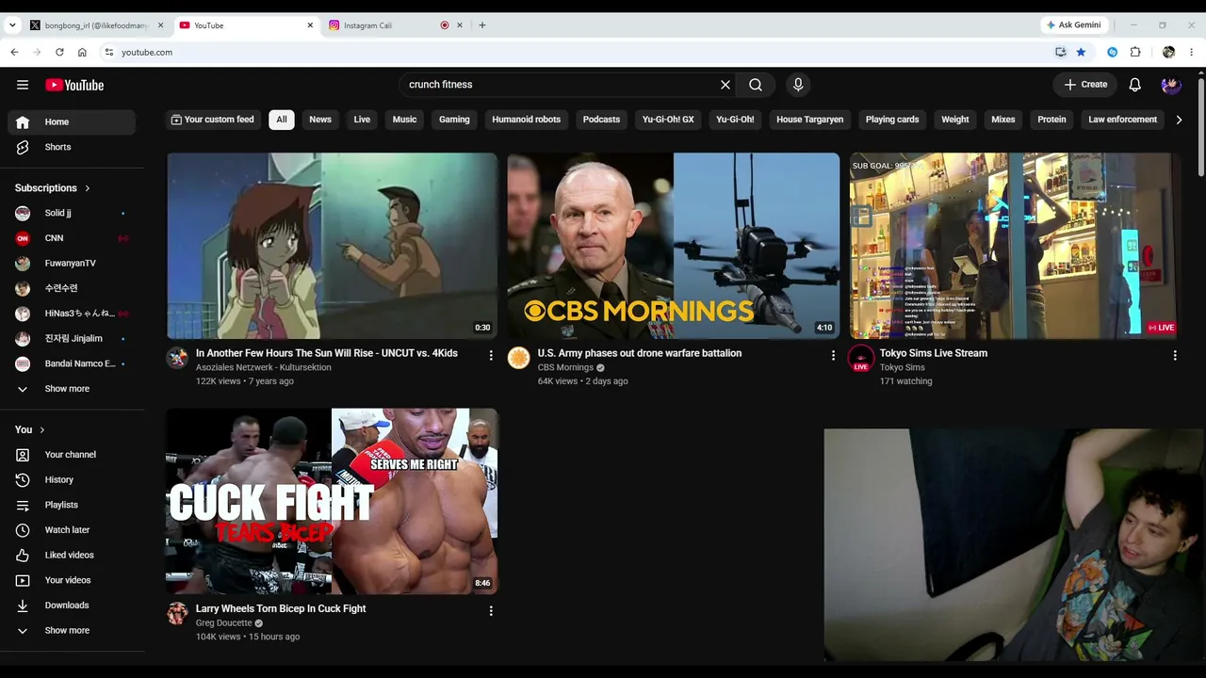Expand Subscriptions with Show more
Screen dimensions: 1206x678
72,389
